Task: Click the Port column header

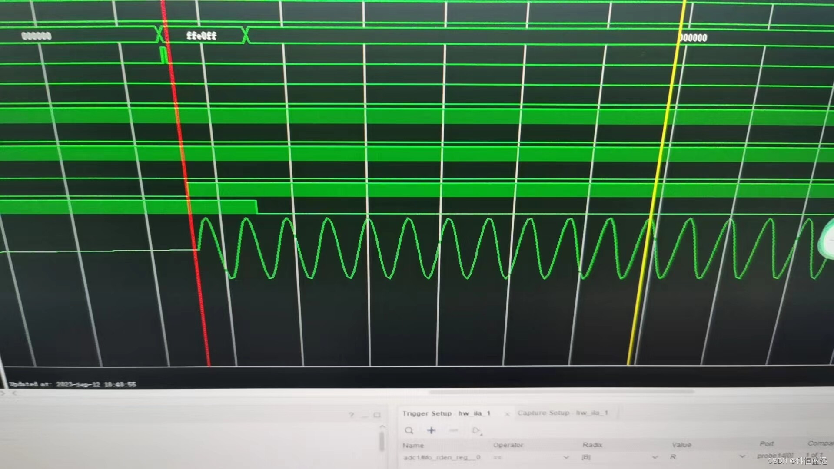Action: 767,444
